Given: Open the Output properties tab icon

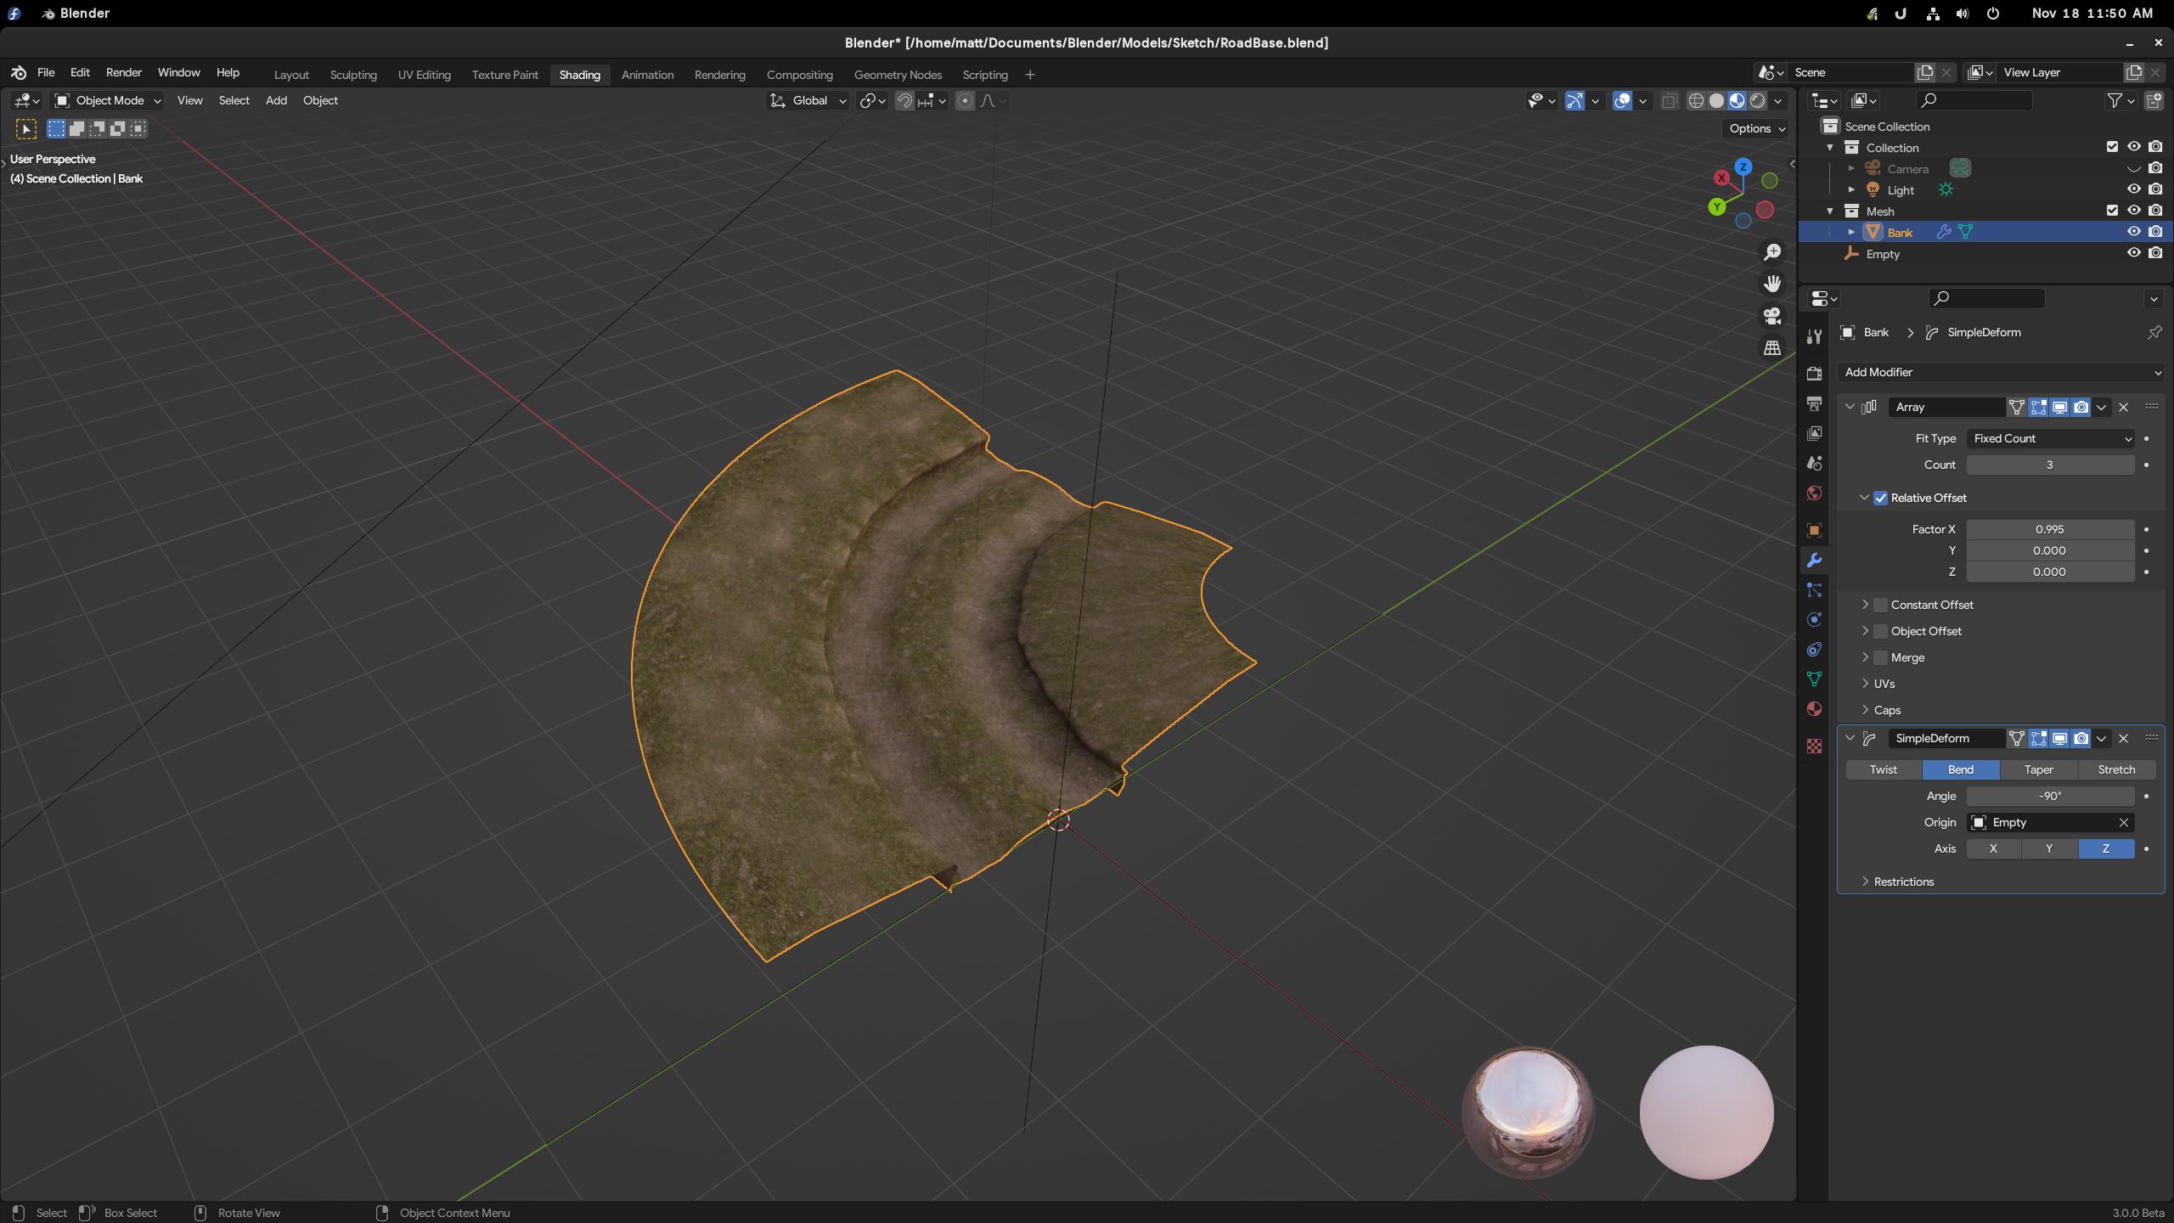Looking at the screenshot, I should pyautogui.click(x=1814, y=403).
